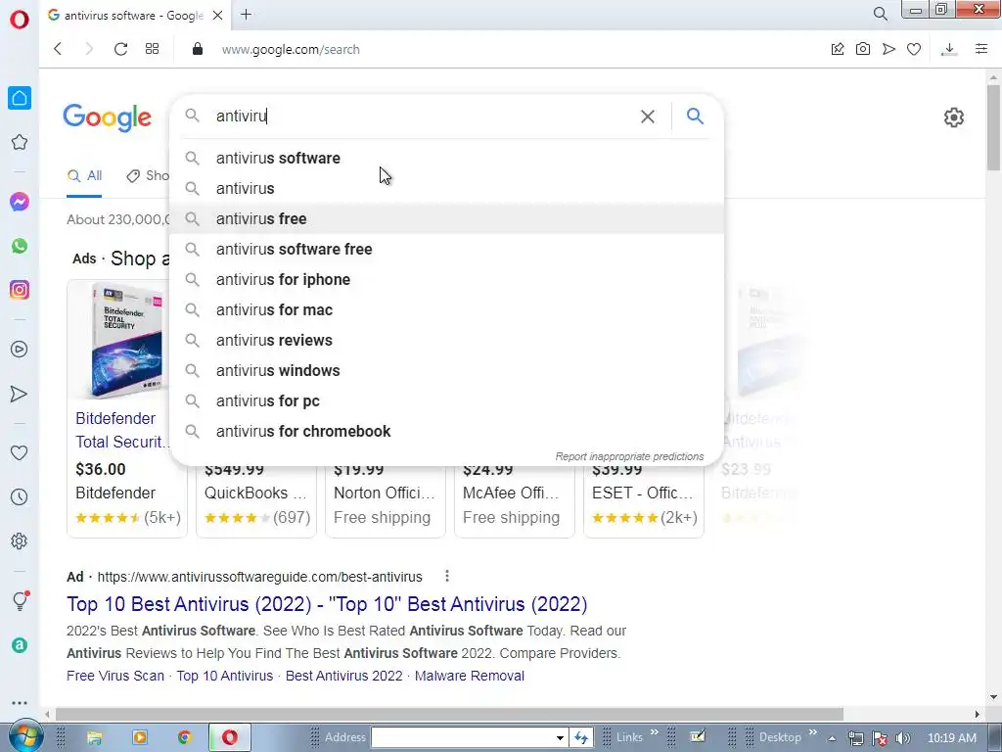The height and width of the screenshot is (752, 1002).
Task: Choose suggestion 'antivirus software'
Action: (446, 158)
